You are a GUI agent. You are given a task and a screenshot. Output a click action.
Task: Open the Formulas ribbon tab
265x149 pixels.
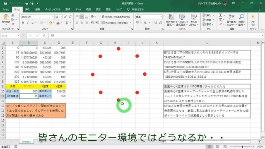[68, 10]
